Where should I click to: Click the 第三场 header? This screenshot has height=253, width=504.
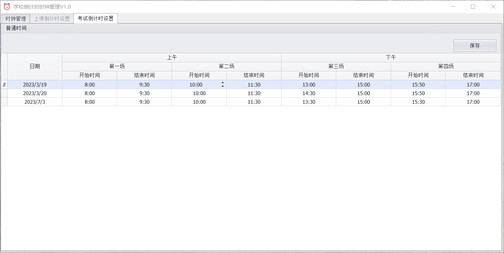tap(336, 67)
